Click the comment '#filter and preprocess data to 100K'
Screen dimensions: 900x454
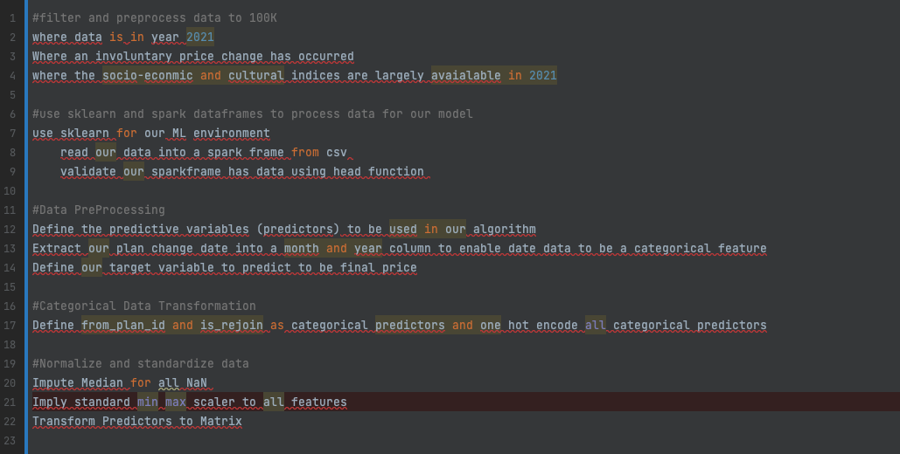click(x=155, y=18)
